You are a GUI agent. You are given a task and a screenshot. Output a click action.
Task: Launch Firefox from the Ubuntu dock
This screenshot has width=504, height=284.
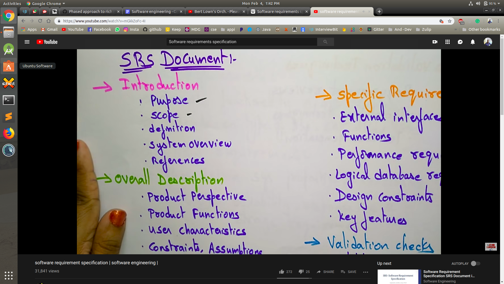[9, 133]
